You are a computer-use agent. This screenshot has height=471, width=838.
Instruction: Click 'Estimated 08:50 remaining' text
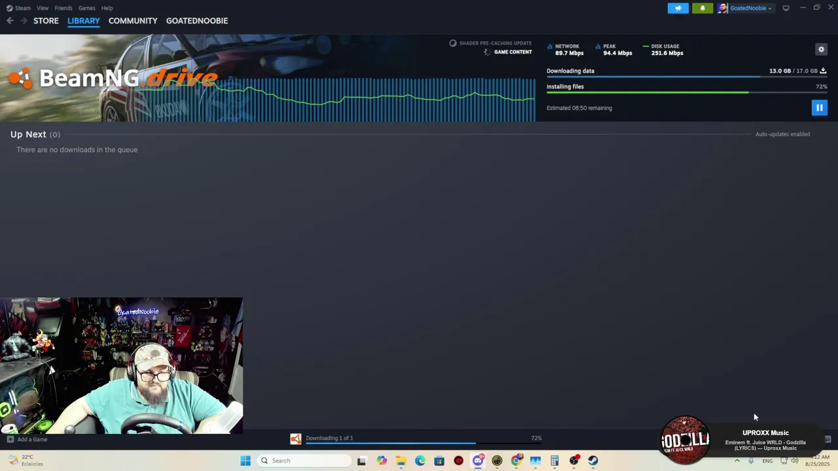click(x=579, y=108)
